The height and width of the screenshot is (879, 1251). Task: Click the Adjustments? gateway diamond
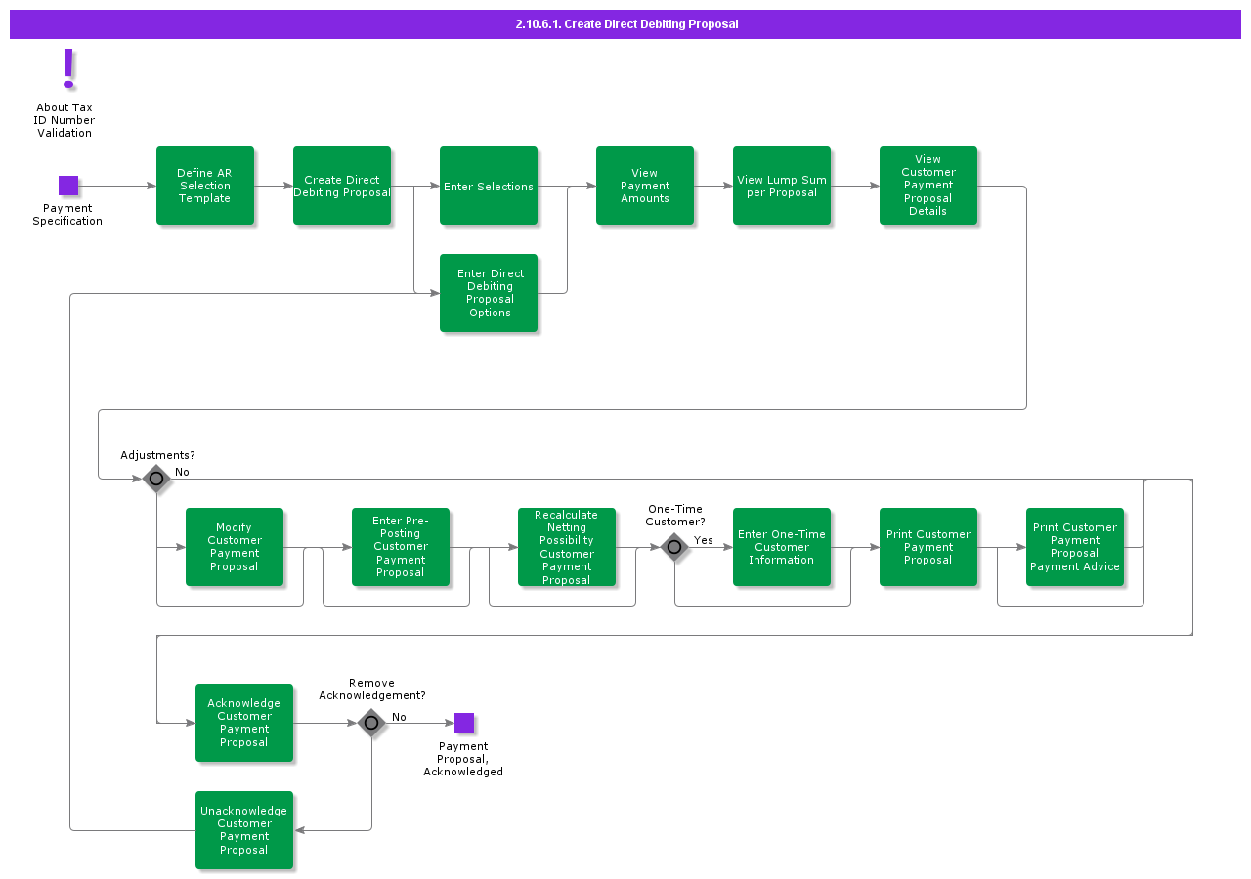point(156,479)
